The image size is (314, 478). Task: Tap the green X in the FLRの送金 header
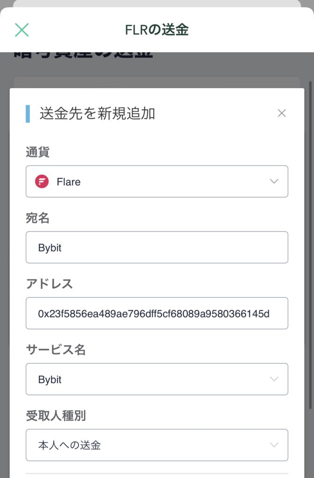click(x=21, y=30)
